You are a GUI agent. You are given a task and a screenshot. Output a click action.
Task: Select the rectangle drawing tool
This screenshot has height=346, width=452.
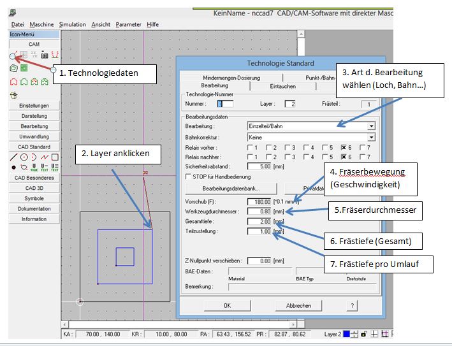(x=55, y=157)
